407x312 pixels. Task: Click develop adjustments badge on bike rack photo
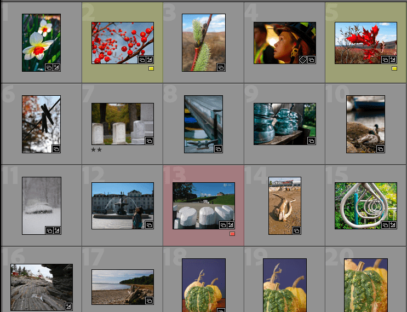(393, 225)
